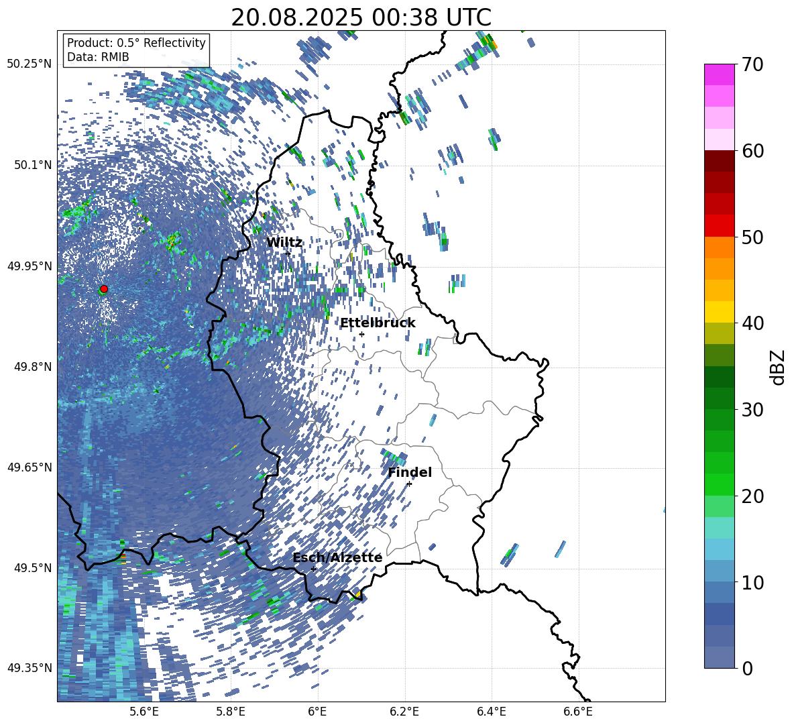The width and height of the screenshot is (794, 725).
Task: Click the Ettelbruck city label
Action: tap(378, 323)
